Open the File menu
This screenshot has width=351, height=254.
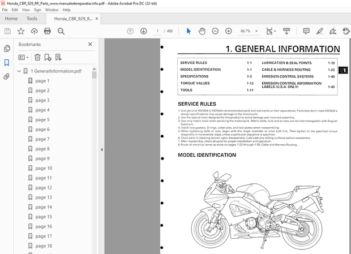click(5, 10)
